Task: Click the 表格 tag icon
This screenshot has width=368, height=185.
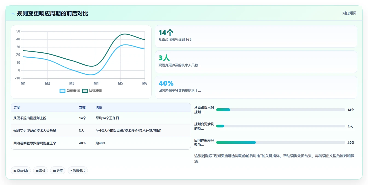Action: coord(37,171)
